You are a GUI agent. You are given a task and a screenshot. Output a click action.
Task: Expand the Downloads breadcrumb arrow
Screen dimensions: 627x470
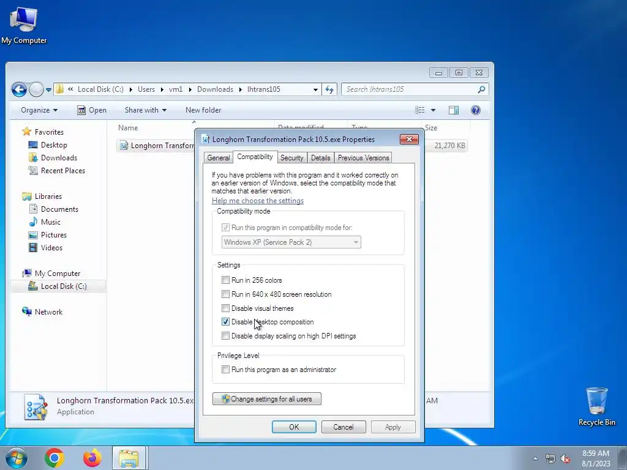(240, 89)
